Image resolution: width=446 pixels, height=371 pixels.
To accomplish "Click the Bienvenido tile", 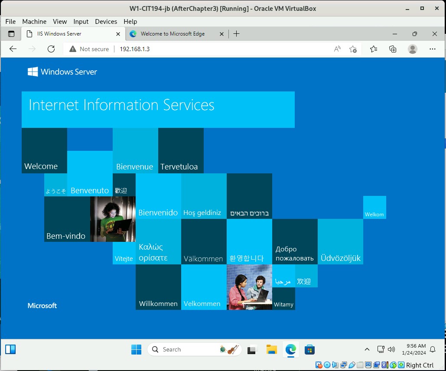I will pyautogui.click(x=158, y=196).
